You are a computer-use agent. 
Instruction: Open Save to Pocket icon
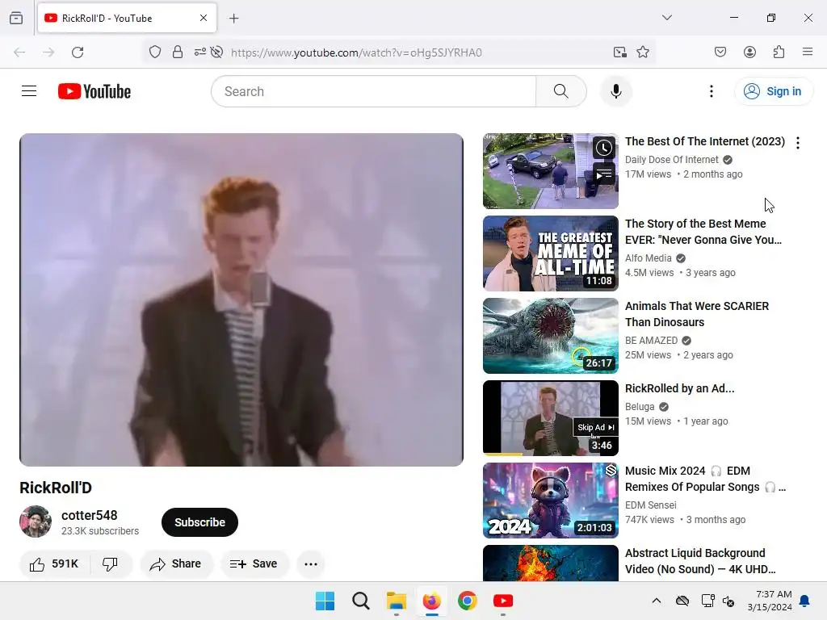click(720, 52)
